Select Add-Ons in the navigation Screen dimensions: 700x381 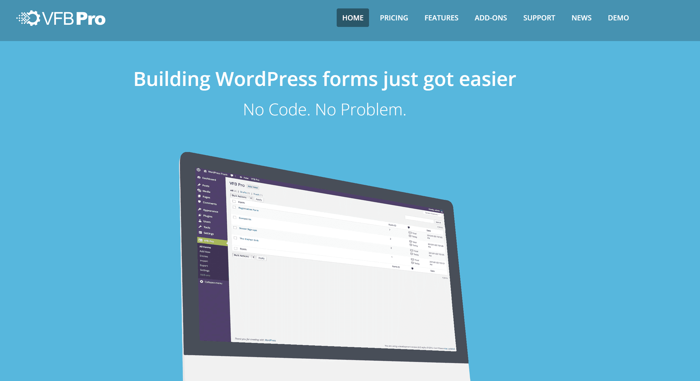490,18
